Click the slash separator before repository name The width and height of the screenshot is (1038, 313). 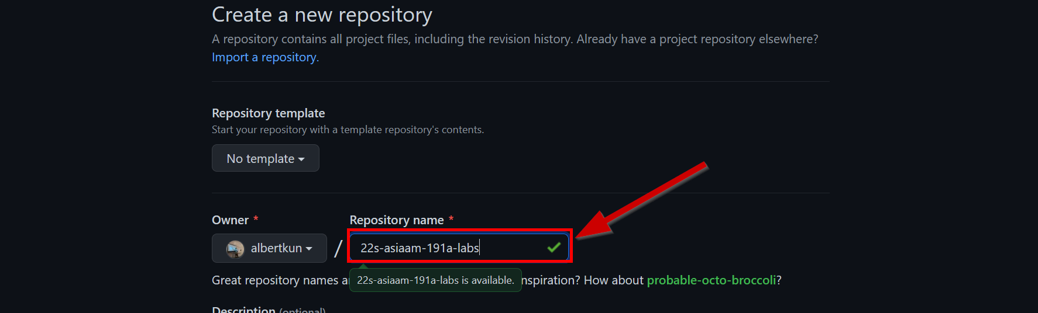click(x=338, y=249)
